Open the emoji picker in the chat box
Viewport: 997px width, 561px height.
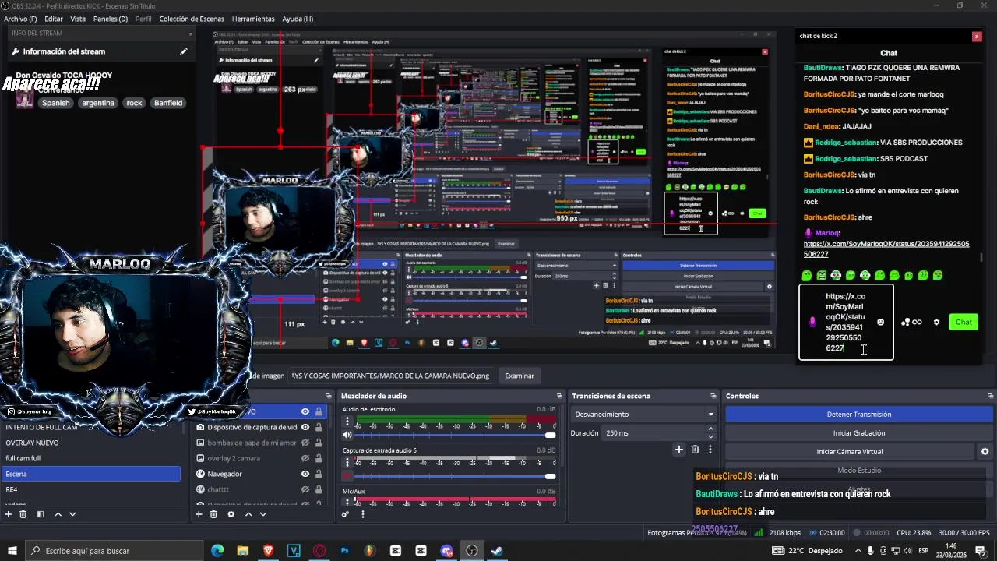pyautogui.click(x=880, y=323)
